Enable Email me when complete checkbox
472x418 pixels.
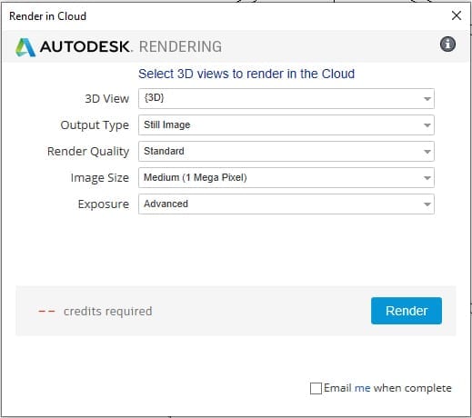[x=316, y=388]
